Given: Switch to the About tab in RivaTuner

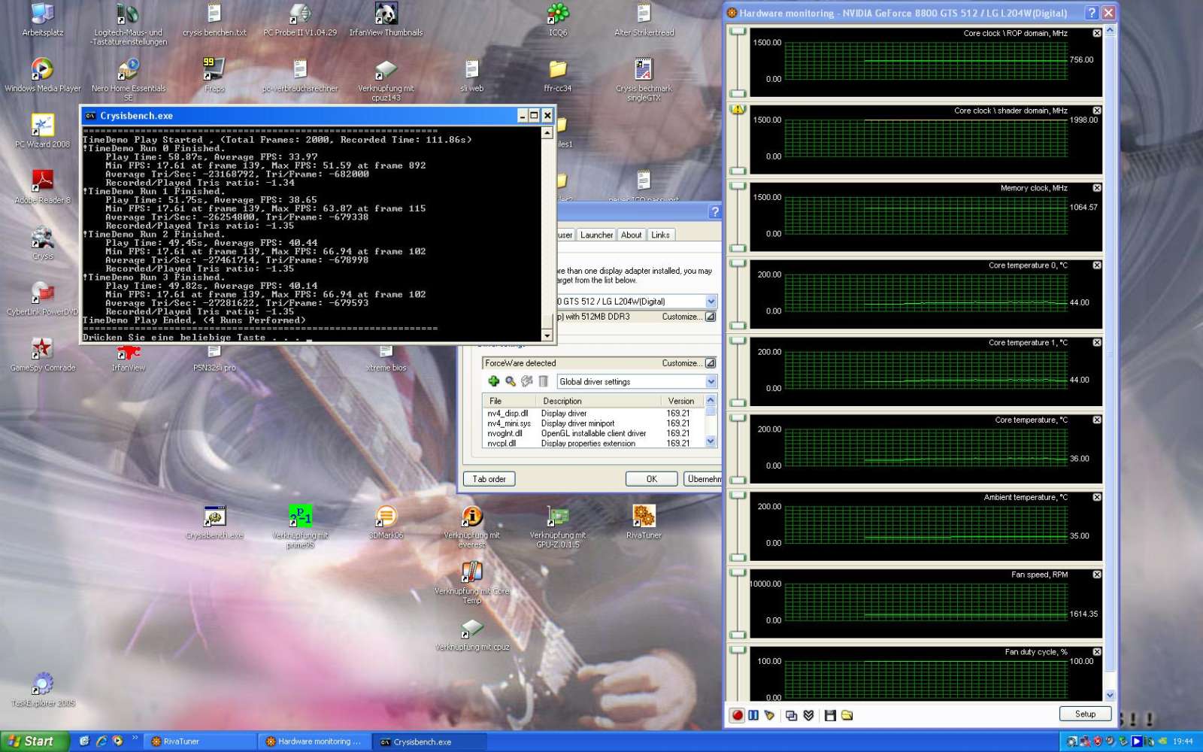Looking at the screenshot, I should click(x=632, y=235).
